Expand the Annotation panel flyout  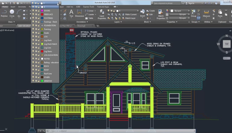click(x=82, y=22)
